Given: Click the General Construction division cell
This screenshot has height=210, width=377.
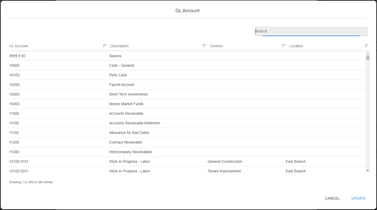Looking at the screenshot, I should click(225, 161).
